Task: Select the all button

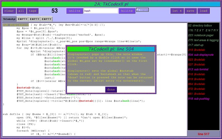Action: tap(21, 11)
